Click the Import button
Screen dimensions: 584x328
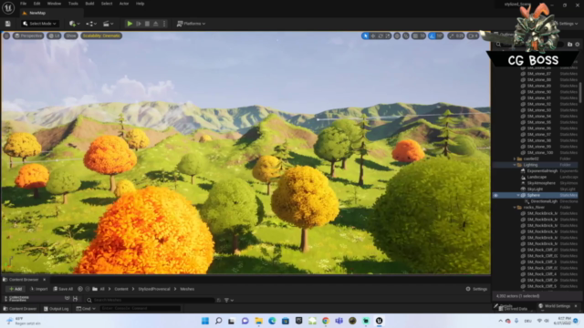pyautogui.click(x=38, y=289)
